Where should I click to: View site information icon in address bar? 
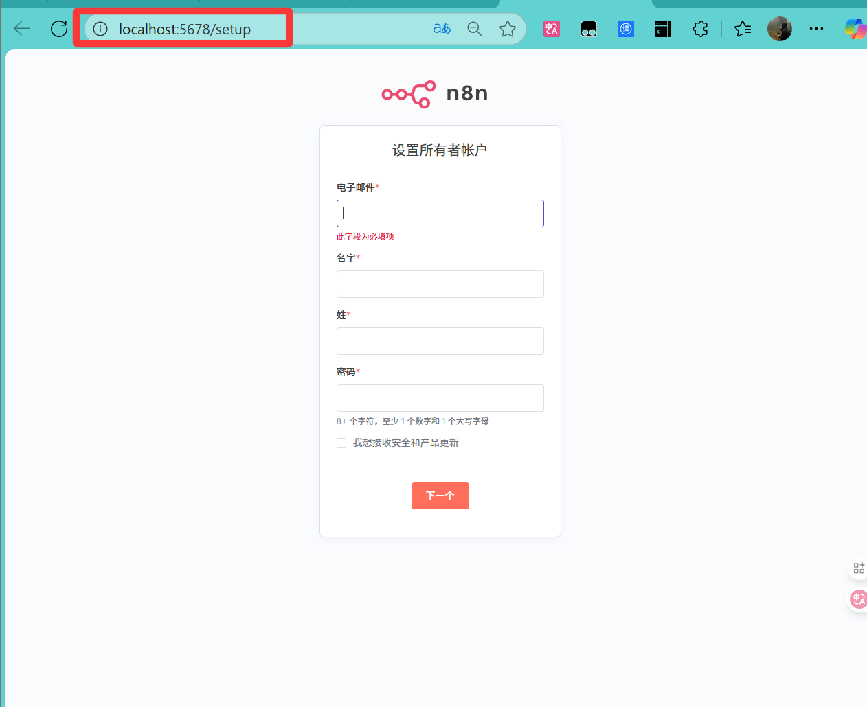(100, 29)
